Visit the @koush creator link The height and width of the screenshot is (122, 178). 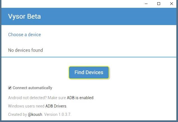[x=35, y=114]
